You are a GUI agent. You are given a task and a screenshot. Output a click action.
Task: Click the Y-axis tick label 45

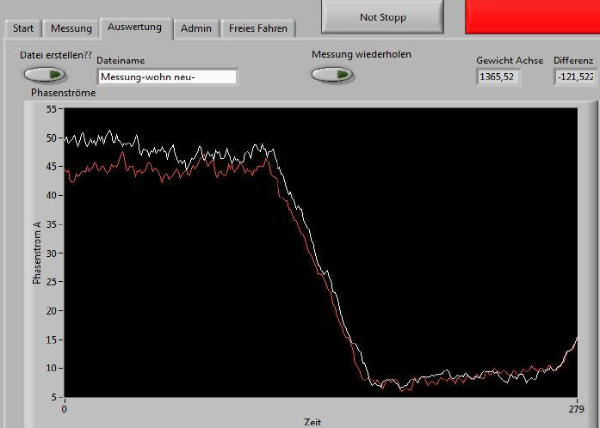52,167
